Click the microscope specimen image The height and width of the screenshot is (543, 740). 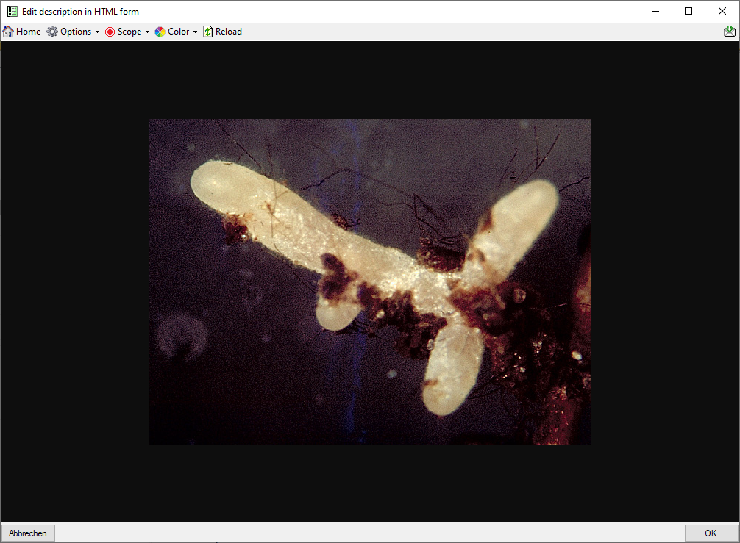(x=370, y=282)
